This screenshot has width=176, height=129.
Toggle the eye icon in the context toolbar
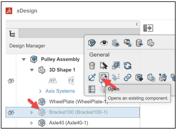pos(104,43)
